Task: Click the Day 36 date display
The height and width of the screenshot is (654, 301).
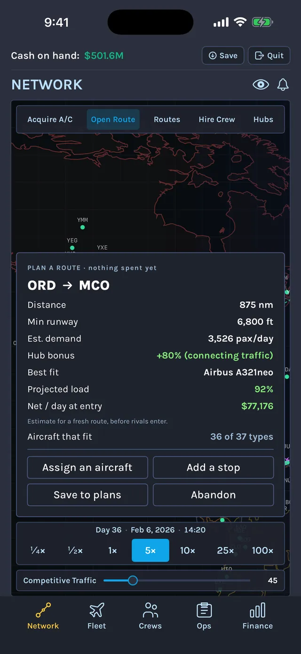Action: point(150,530)
